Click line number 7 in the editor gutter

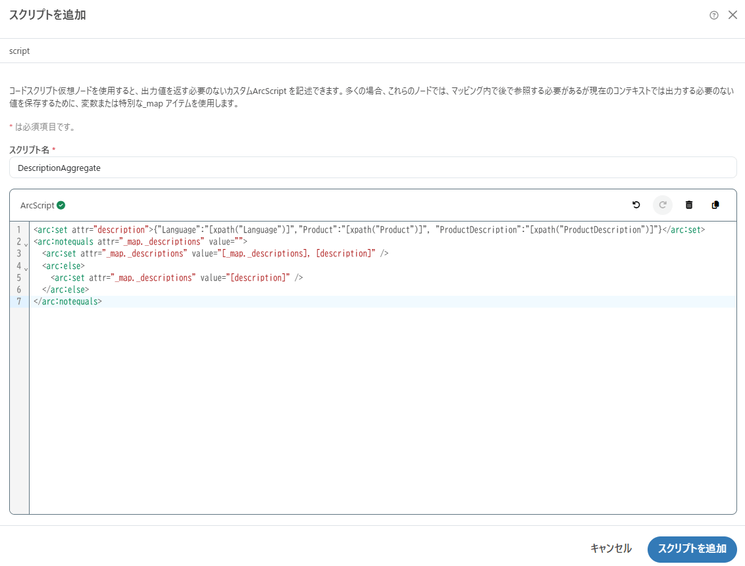click(x=19, y=301)
